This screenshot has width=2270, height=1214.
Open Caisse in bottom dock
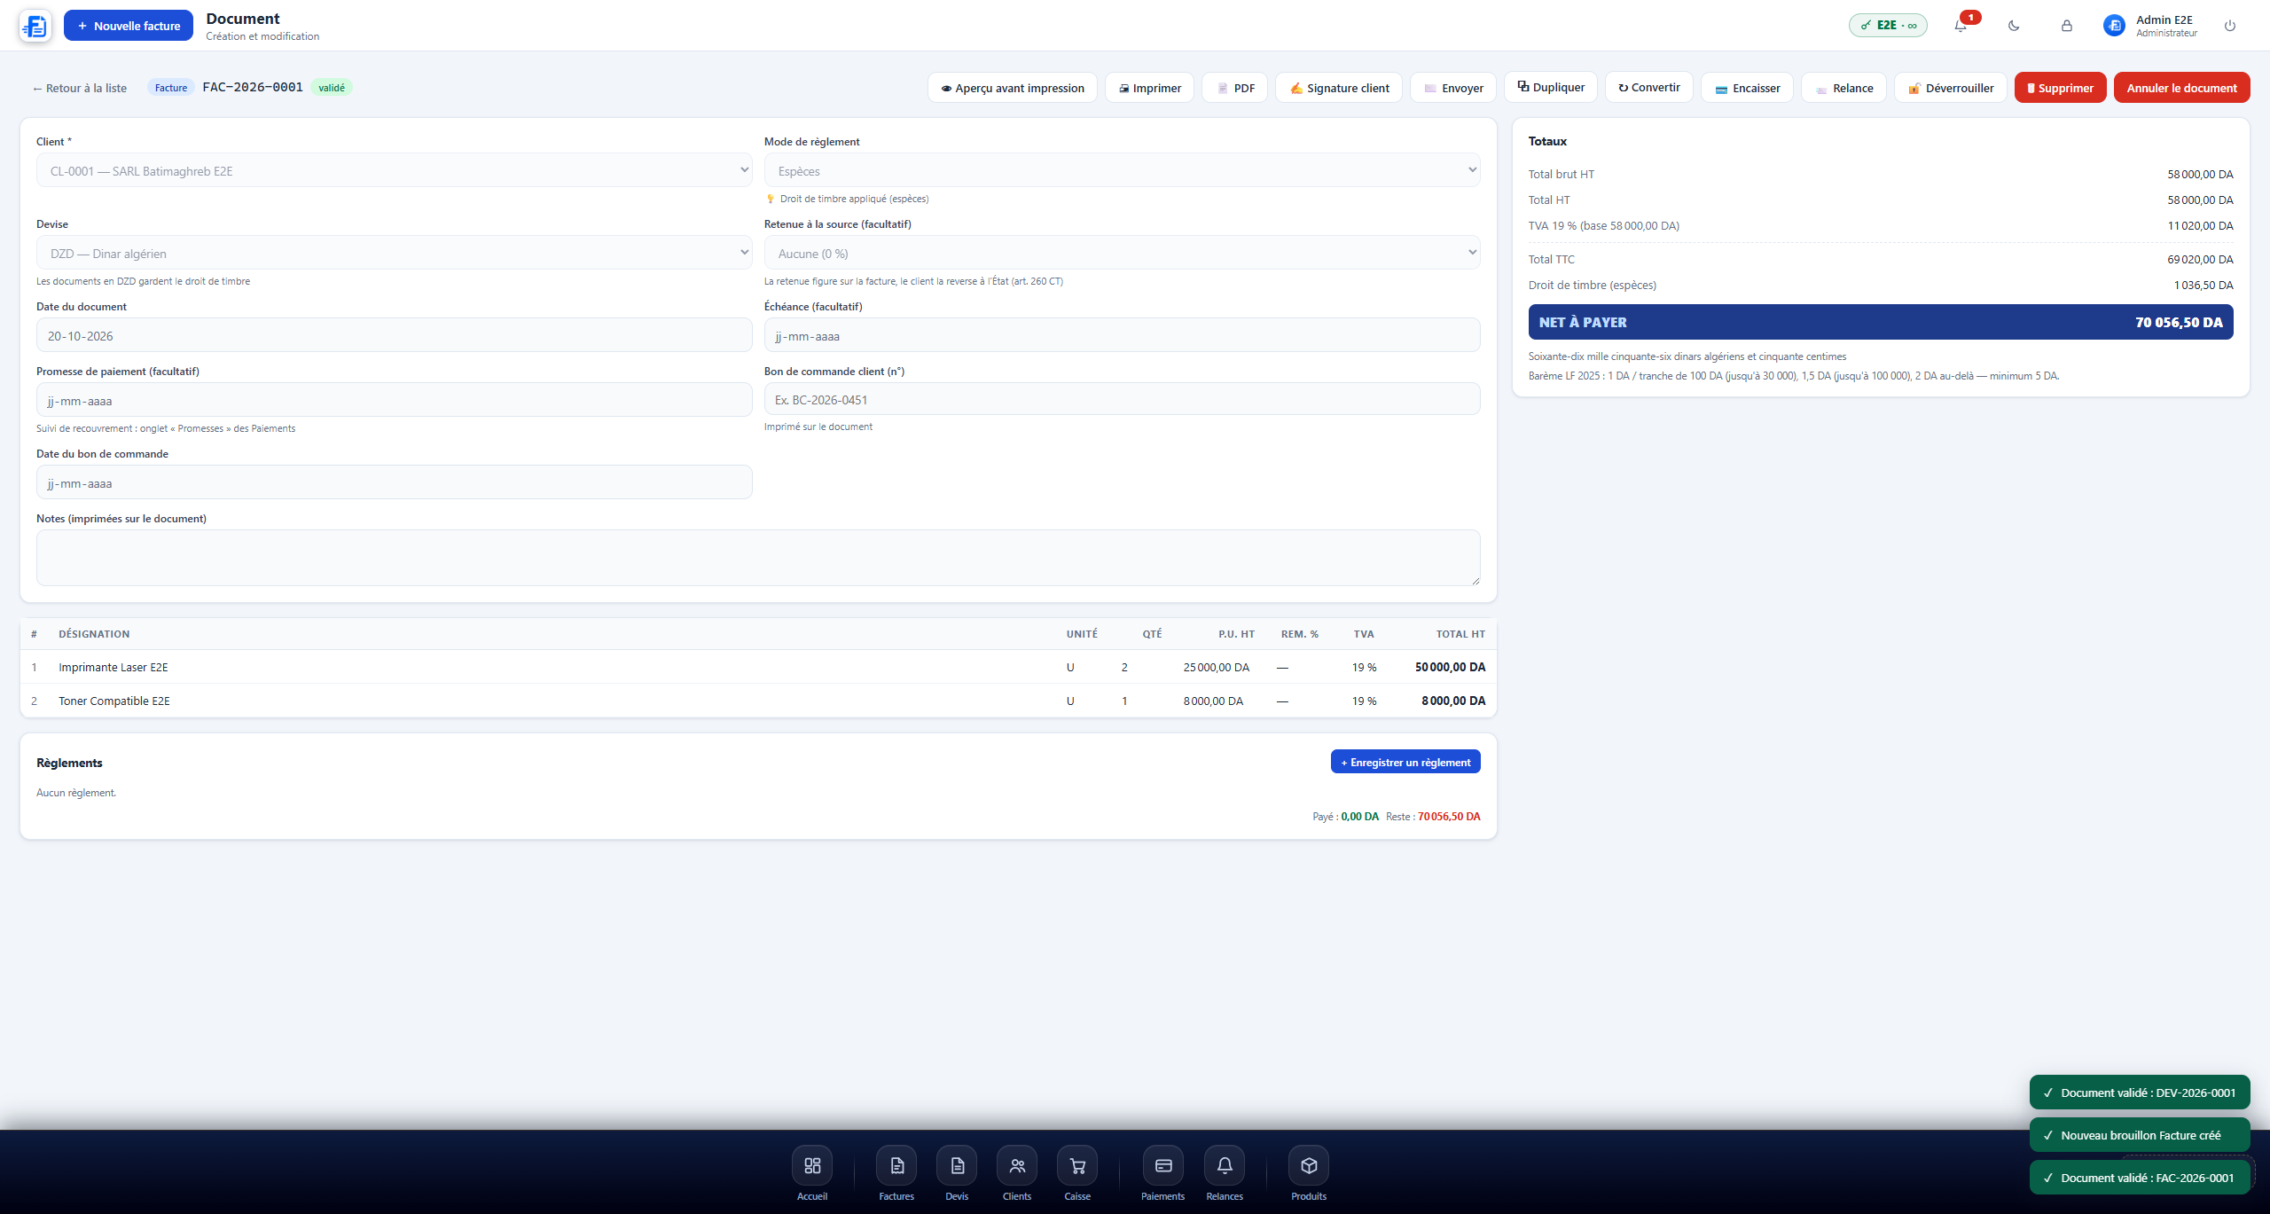click(1077, 1173)
